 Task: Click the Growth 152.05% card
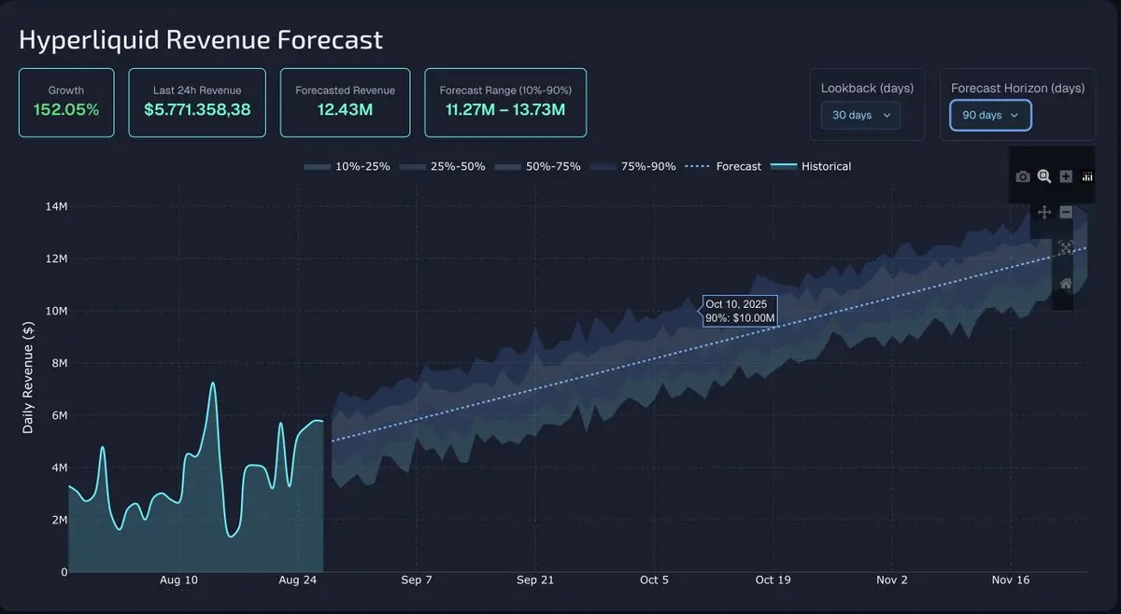(x=66, y=103)
